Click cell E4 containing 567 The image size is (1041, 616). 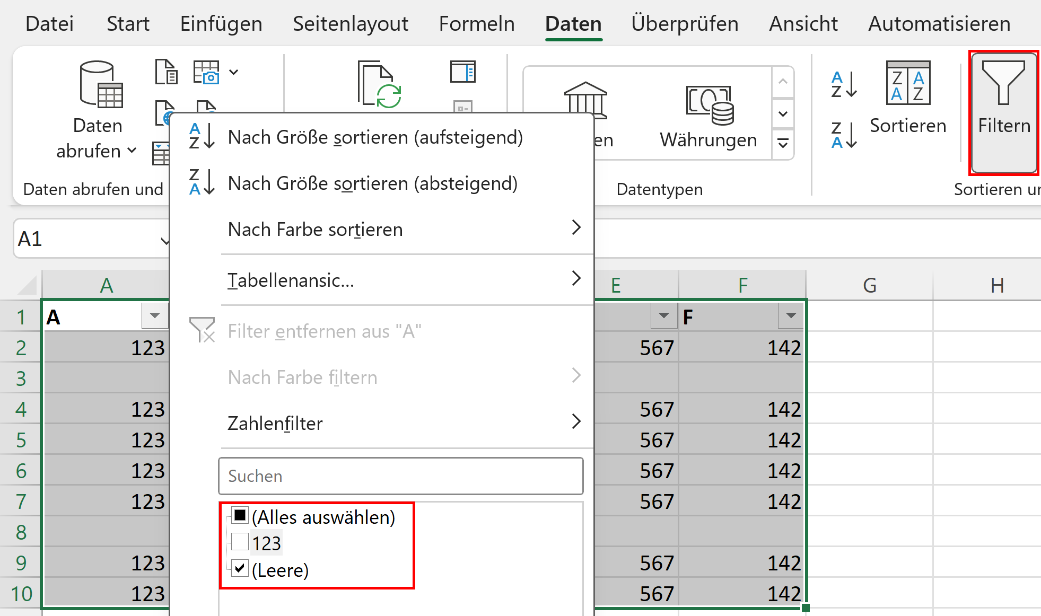(636, 409)
